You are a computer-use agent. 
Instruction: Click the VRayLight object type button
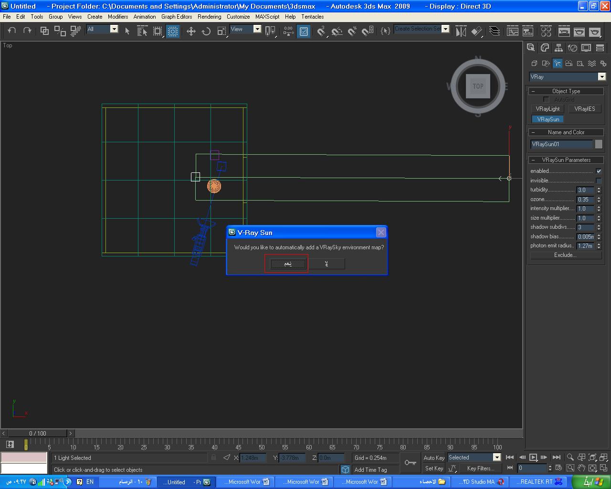click(x=548, y=109)
